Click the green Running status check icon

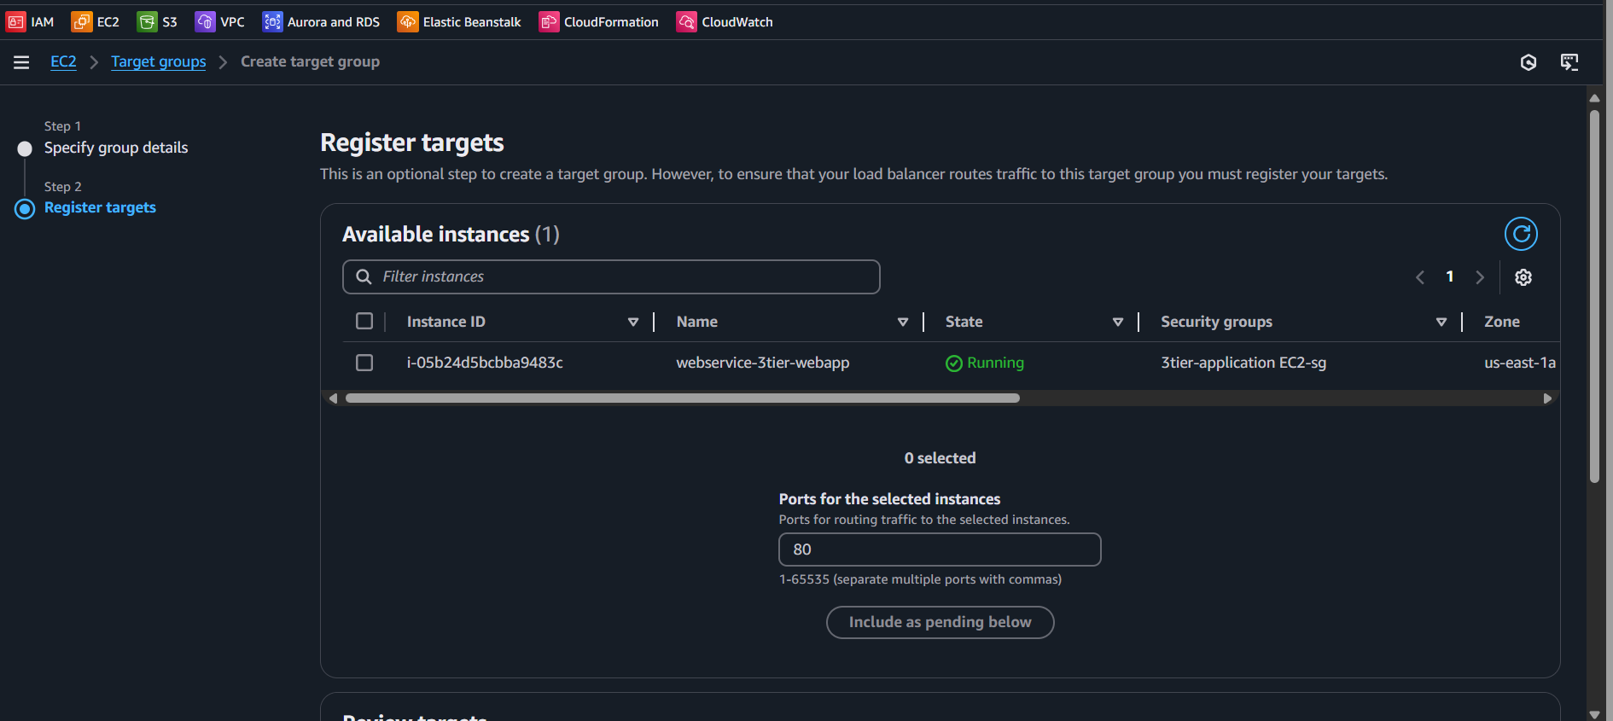tap(954, 363)
